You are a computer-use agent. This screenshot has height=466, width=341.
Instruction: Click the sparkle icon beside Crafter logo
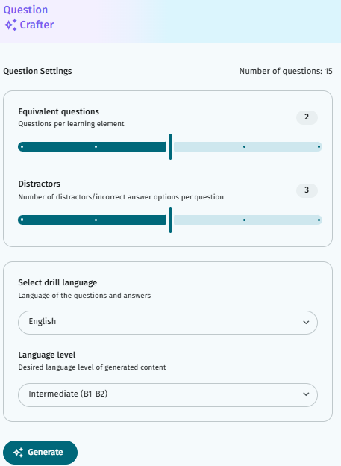(x=10, y=25)
